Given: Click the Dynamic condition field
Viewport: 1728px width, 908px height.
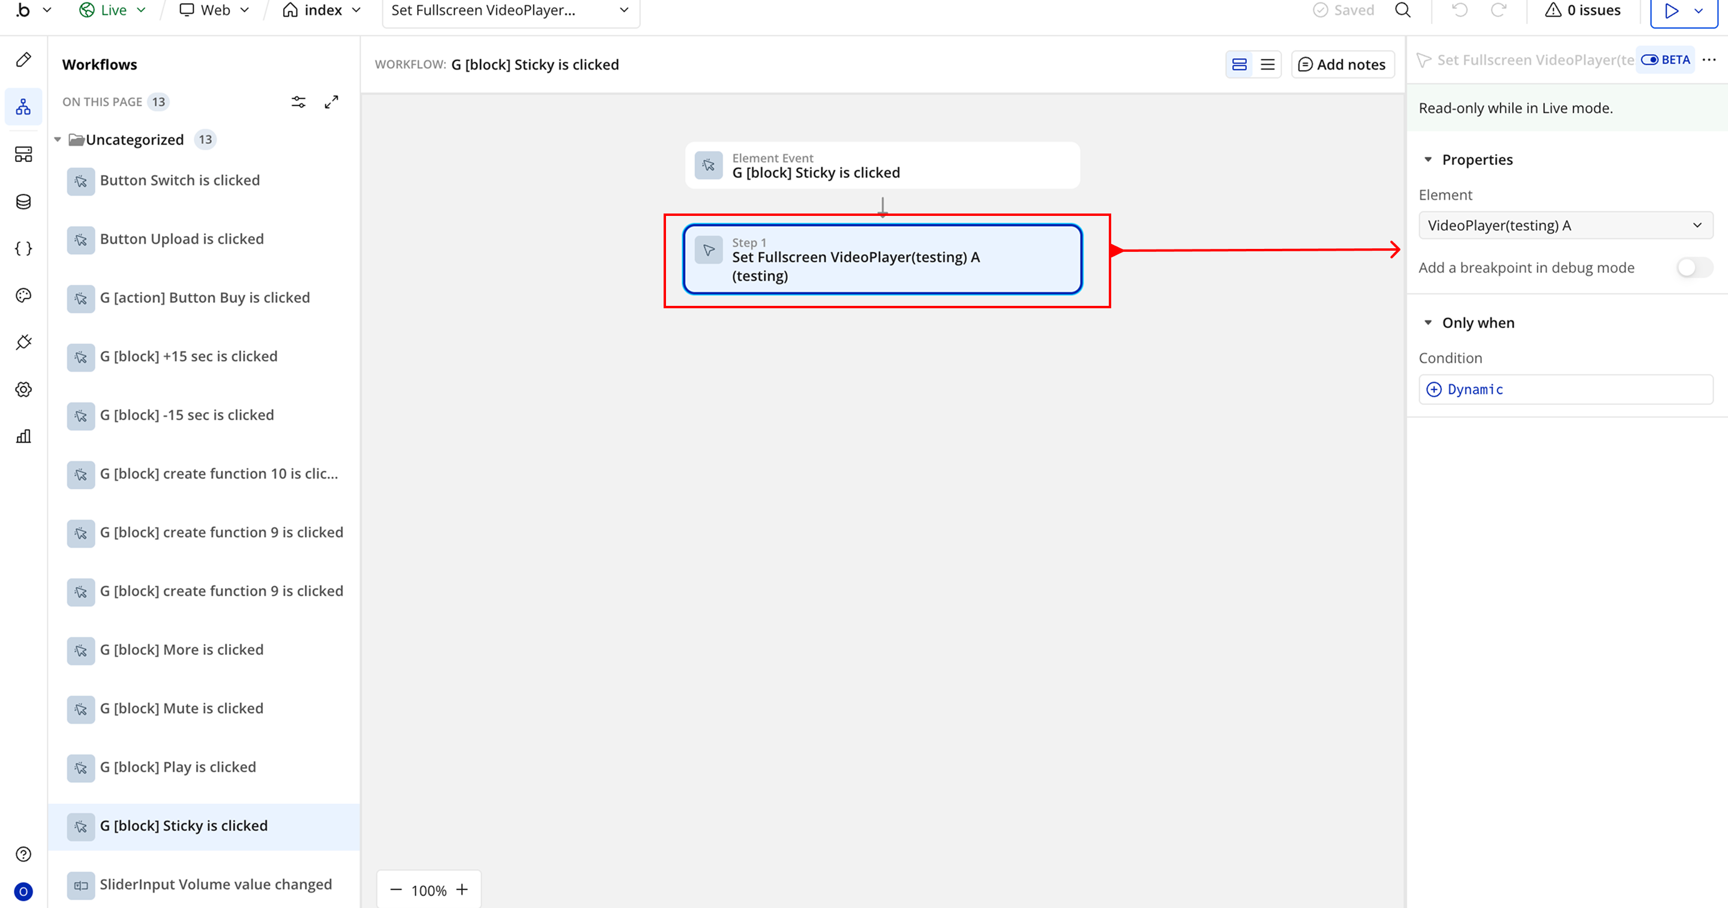Looking at the screenshot, I should 1565,390.
